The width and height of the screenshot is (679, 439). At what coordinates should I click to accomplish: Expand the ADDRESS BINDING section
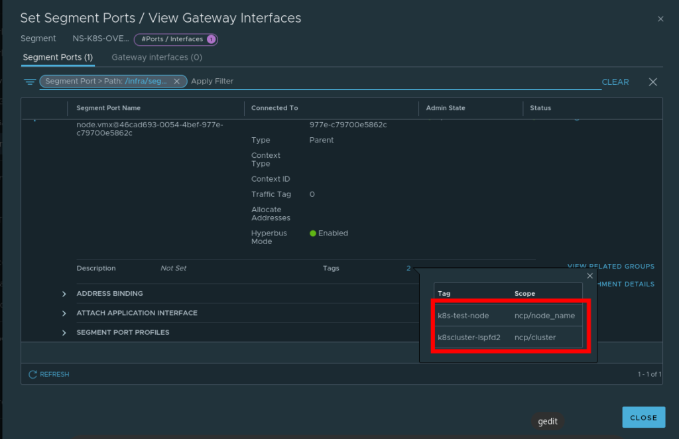64,294
